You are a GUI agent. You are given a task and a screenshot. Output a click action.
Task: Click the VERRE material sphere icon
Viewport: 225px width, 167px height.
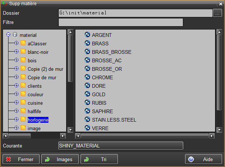click(87, 128)
